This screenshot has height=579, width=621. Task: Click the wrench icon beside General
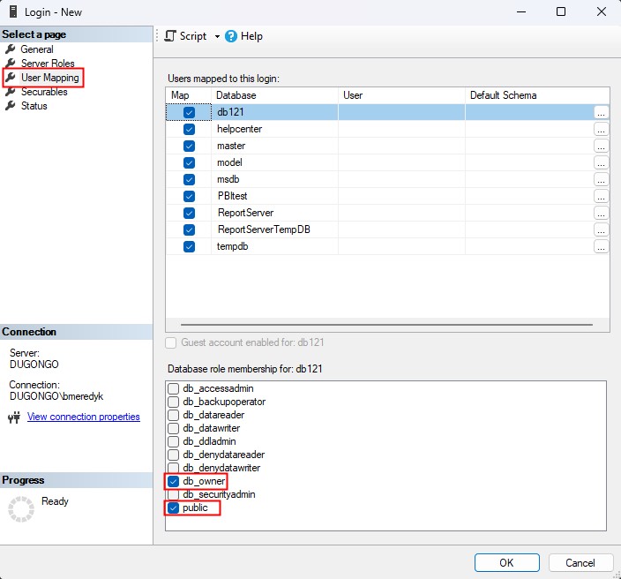11,49
